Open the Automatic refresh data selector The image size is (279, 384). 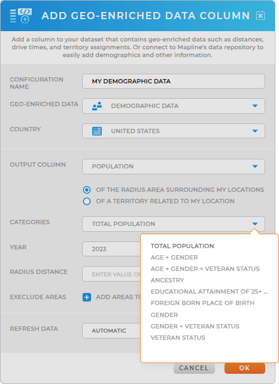click(111, 331)
